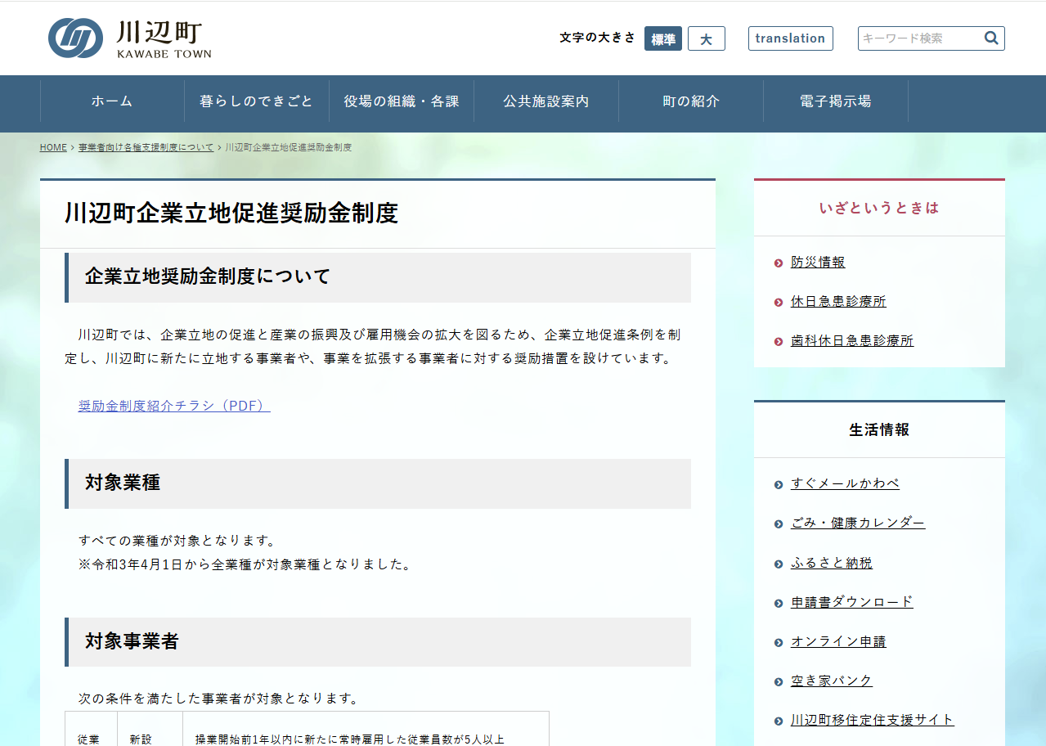Click the text すべての業種が対象となります。
The width and height of the screenshot is (1046, 746).
[x=177, y=541]
